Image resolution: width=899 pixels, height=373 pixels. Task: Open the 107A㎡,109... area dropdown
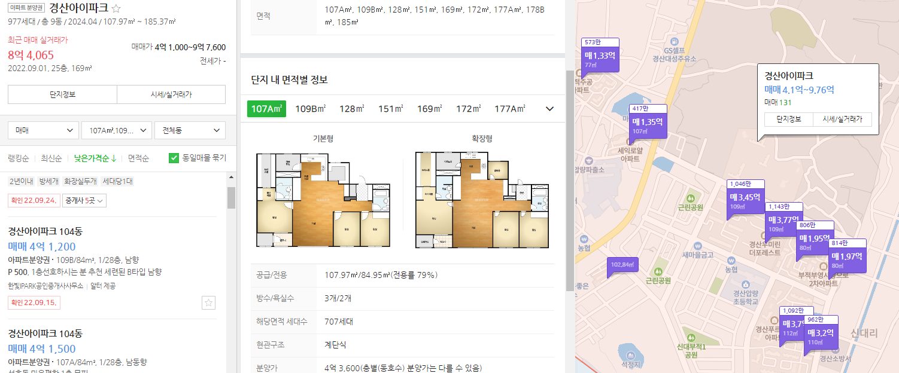(116, 130)
